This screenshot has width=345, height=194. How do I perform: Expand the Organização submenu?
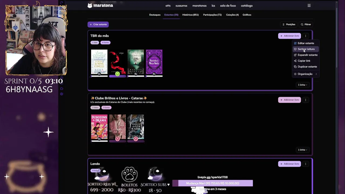[x=306, y=74]
